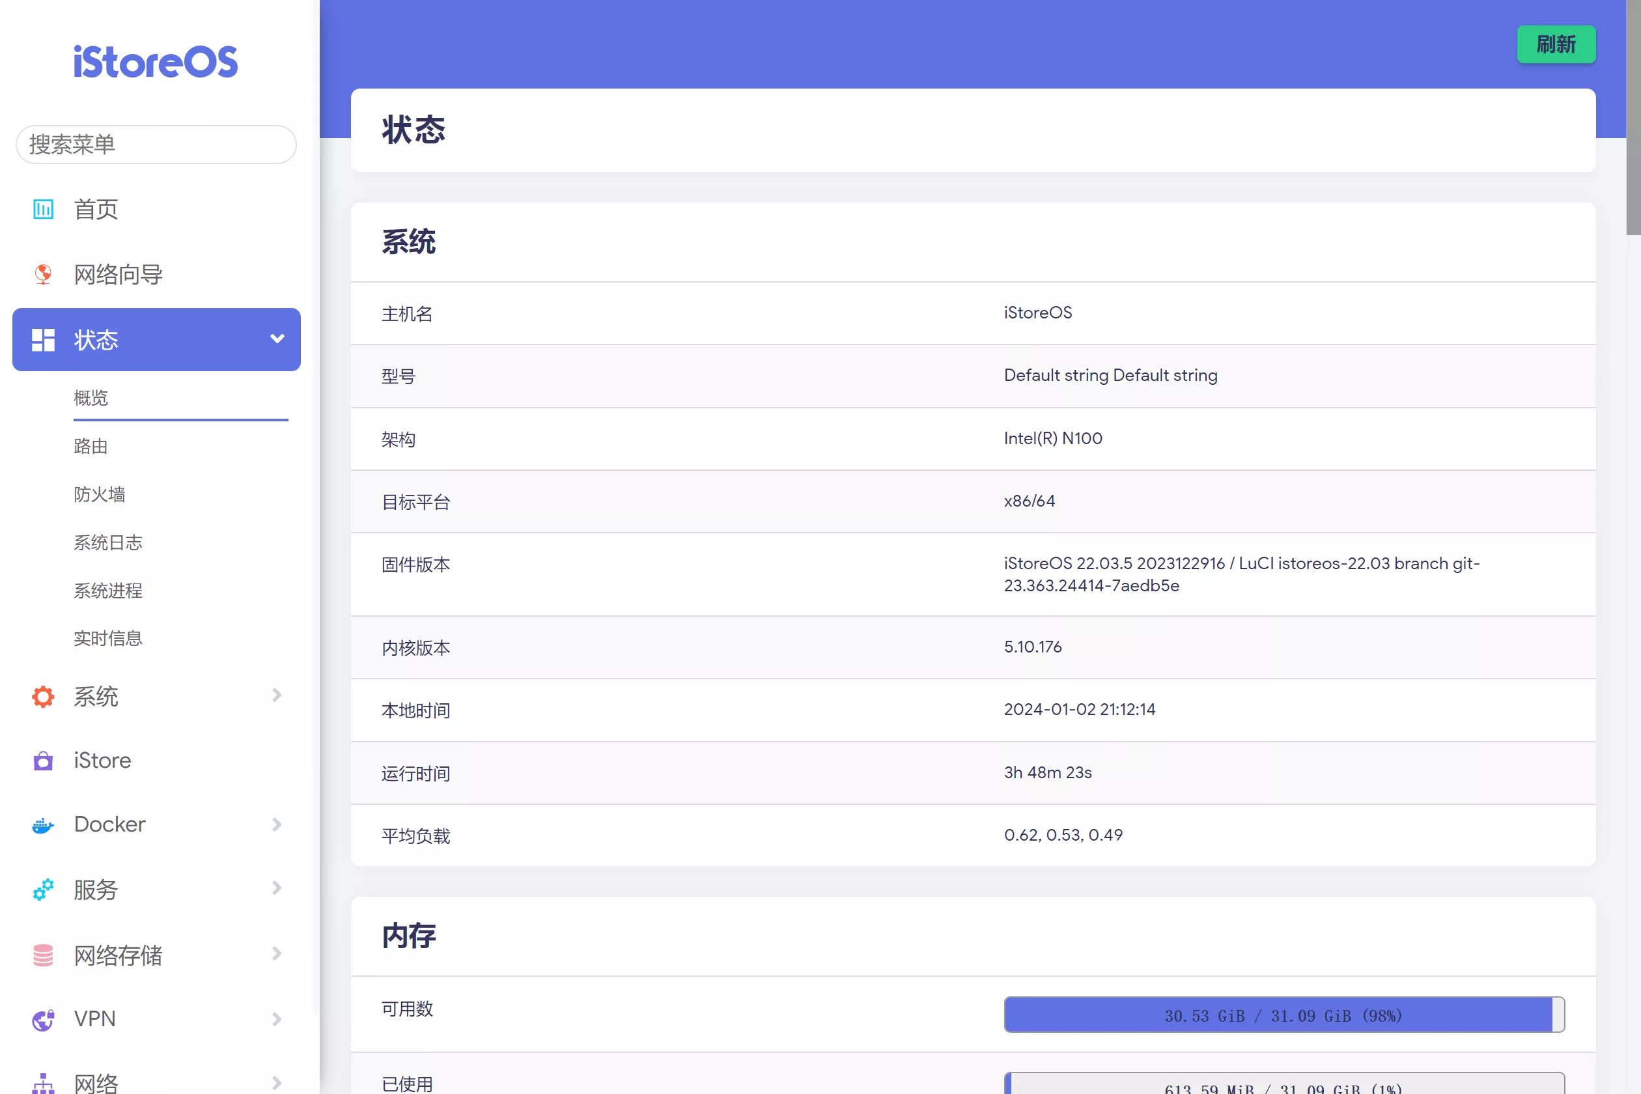Click the 网络存储 database icon
The width and height of the screenshot is (1641, 1094).
click(x=43, y=955)
